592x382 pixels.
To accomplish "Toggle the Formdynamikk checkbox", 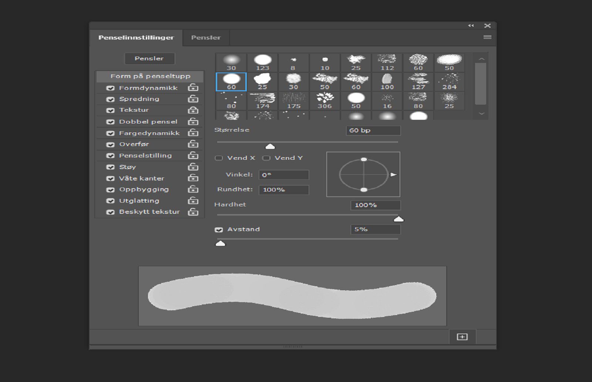I will point(110,88).
